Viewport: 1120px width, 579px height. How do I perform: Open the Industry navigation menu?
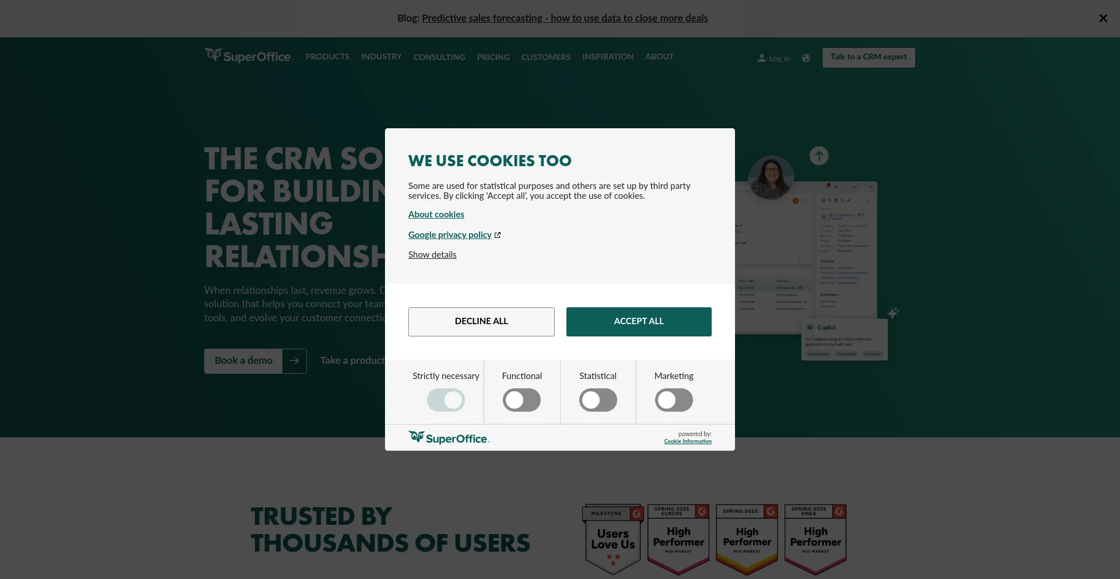click(381, 57)
